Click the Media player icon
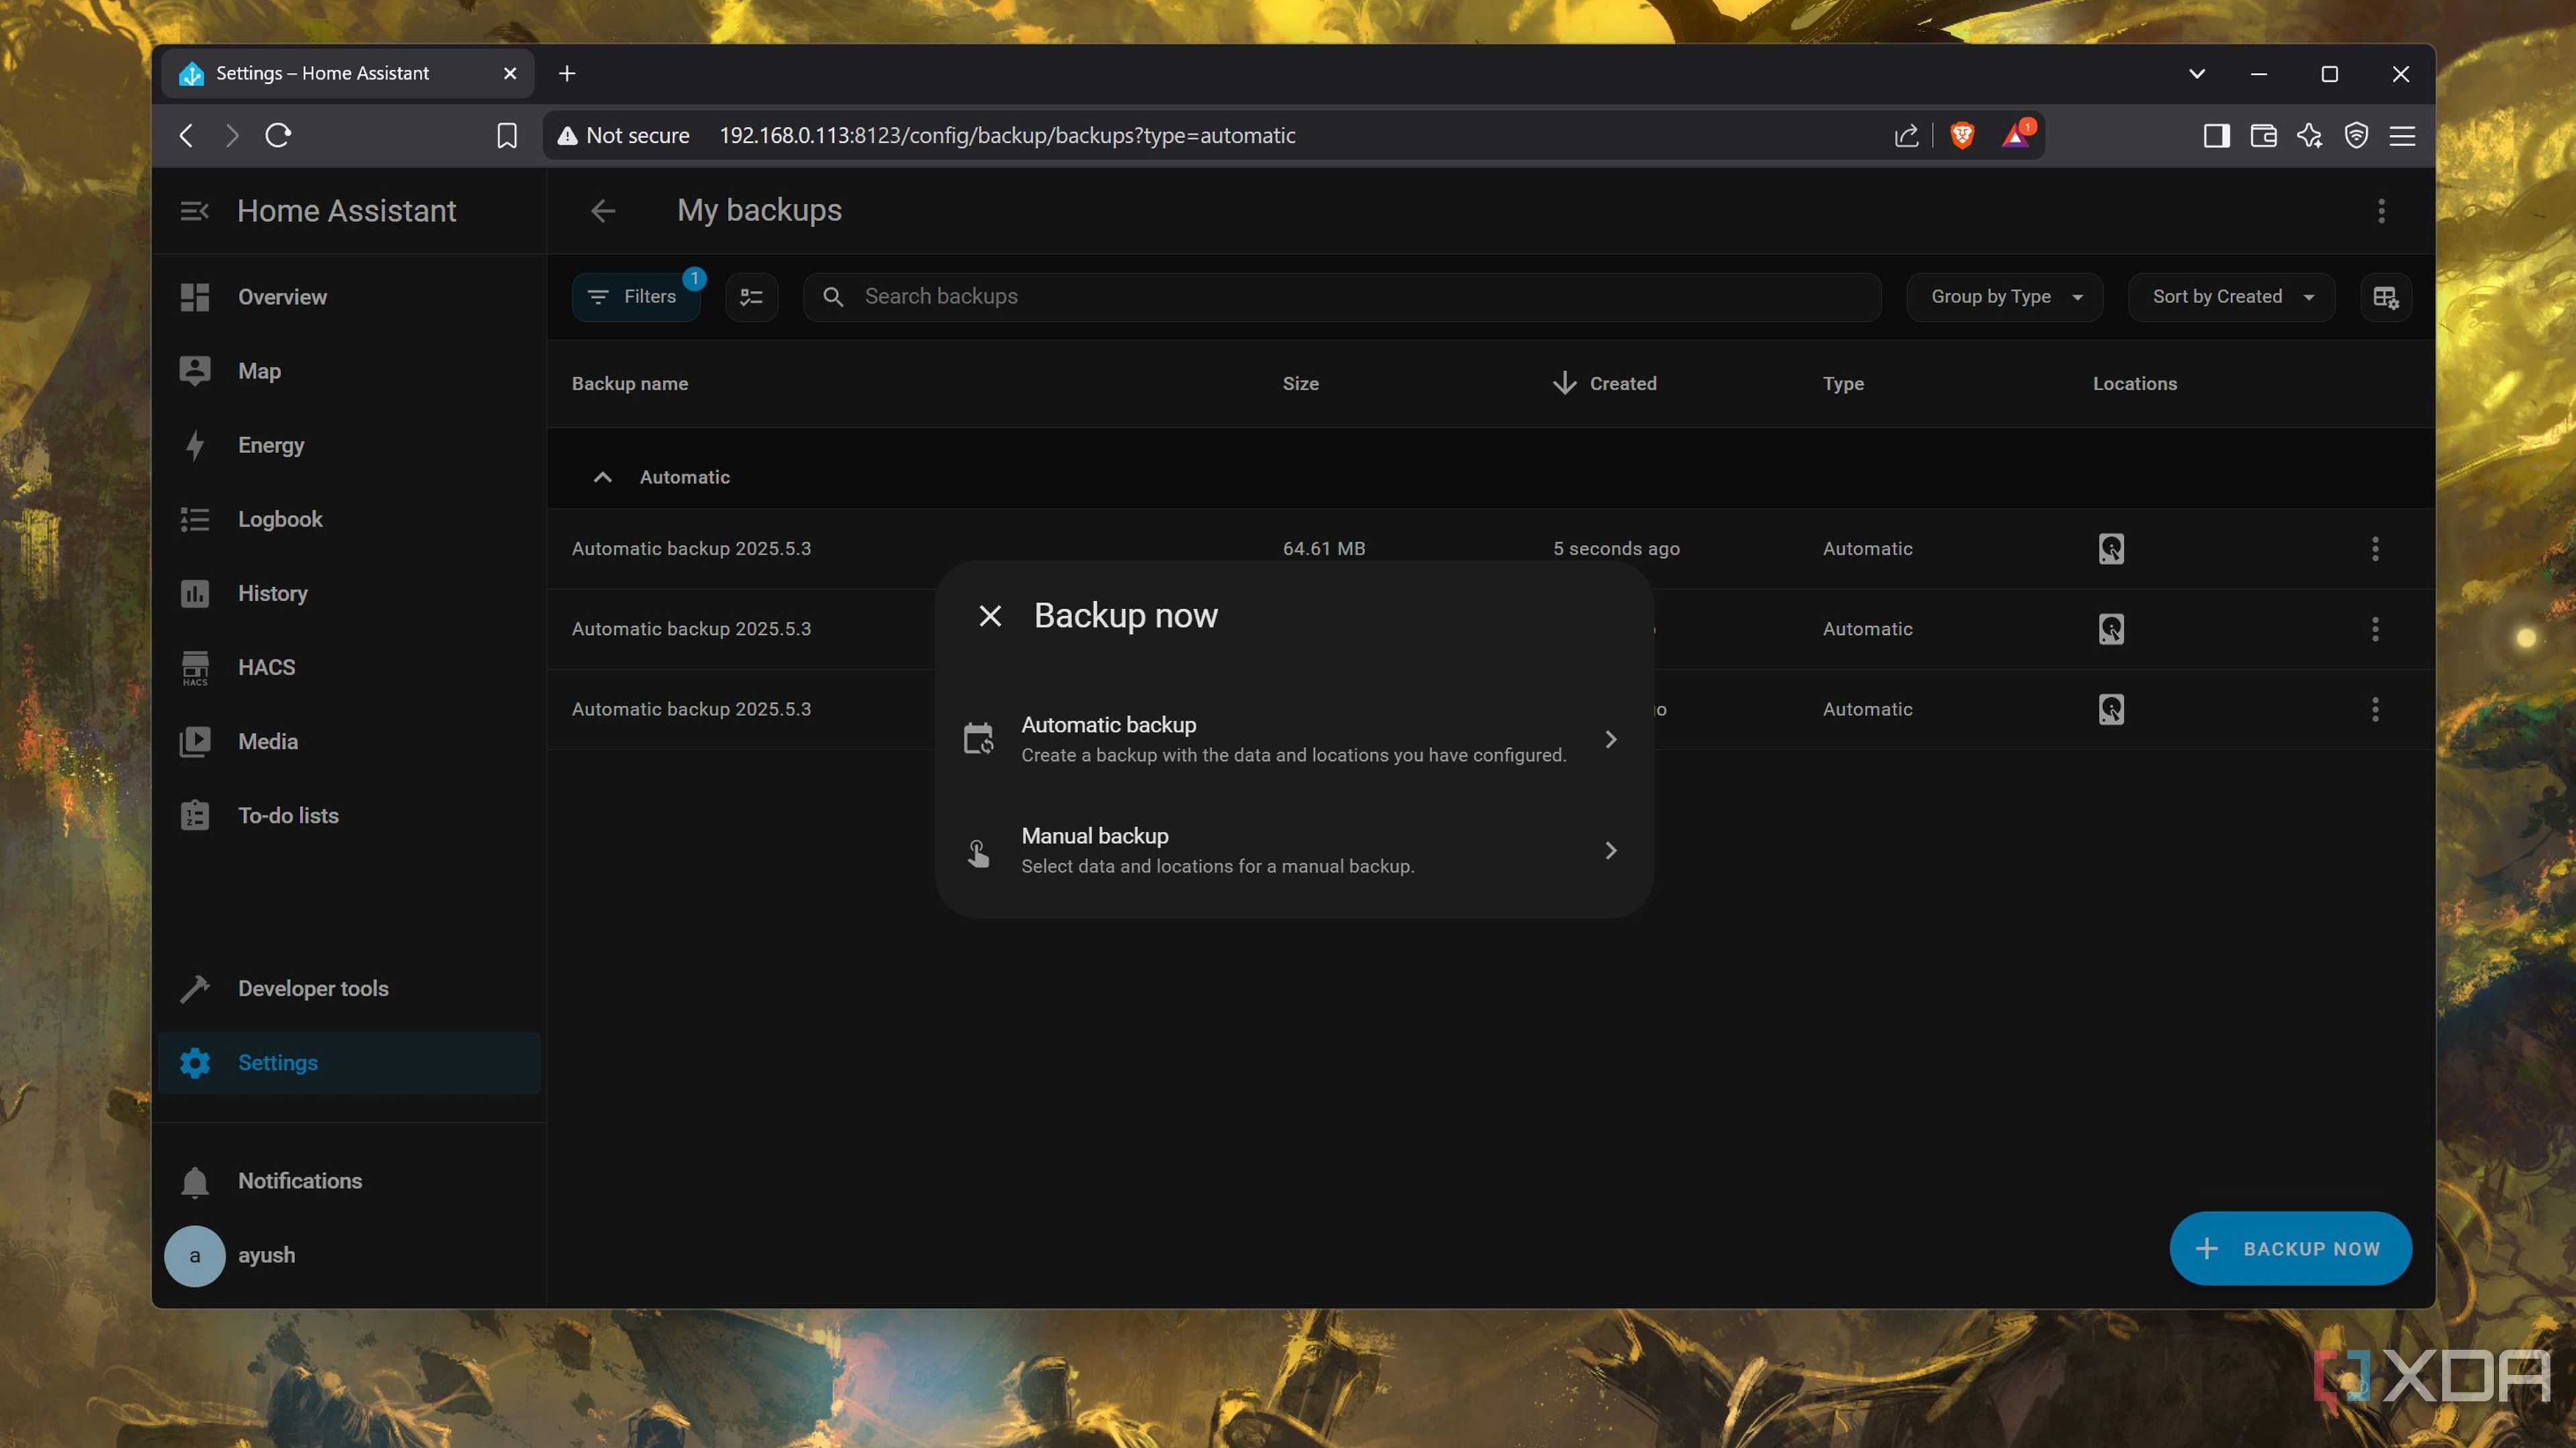Viewport: 2576px width, 1448px height. point(195,741)
